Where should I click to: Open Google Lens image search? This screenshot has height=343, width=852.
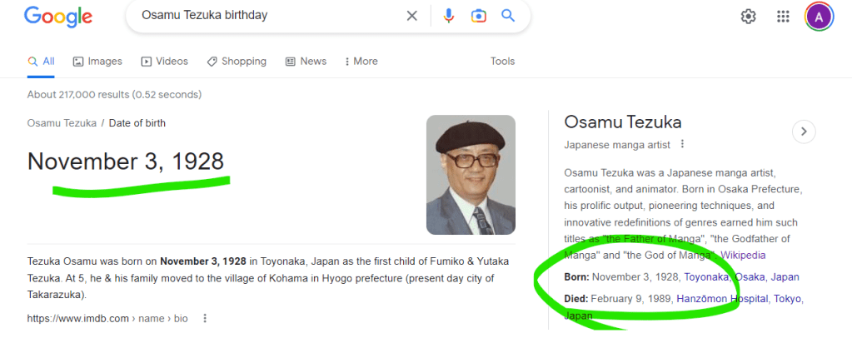(478, 16)
